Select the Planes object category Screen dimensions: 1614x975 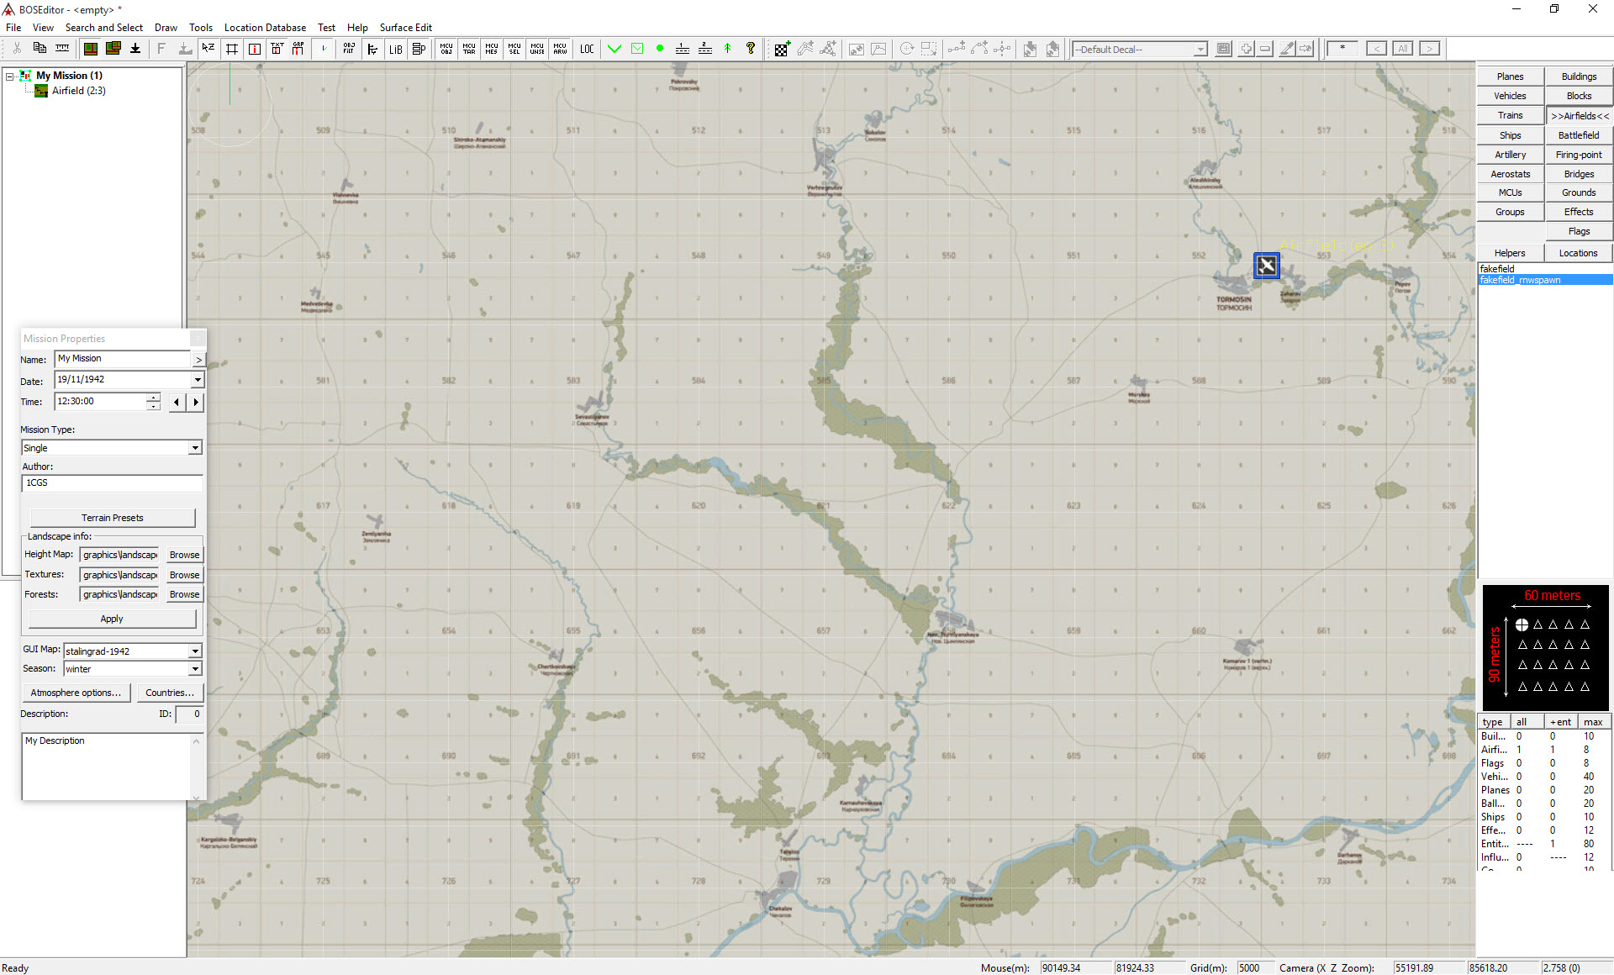coord(1510,76)
